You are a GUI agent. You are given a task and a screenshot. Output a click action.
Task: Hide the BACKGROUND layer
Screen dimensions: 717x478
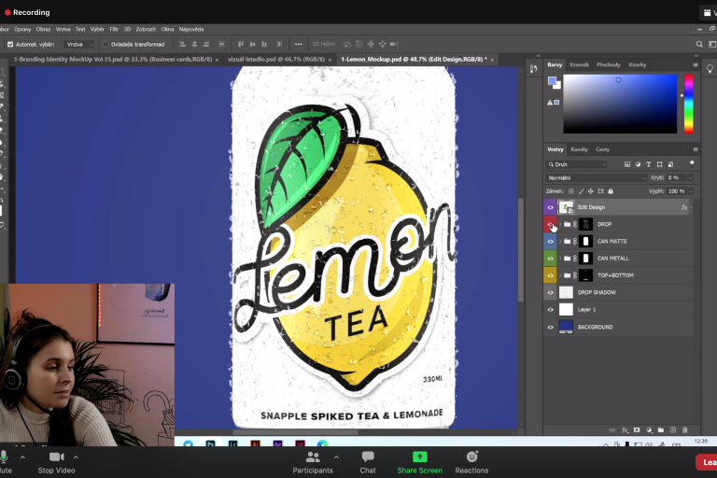pos(550,328)
